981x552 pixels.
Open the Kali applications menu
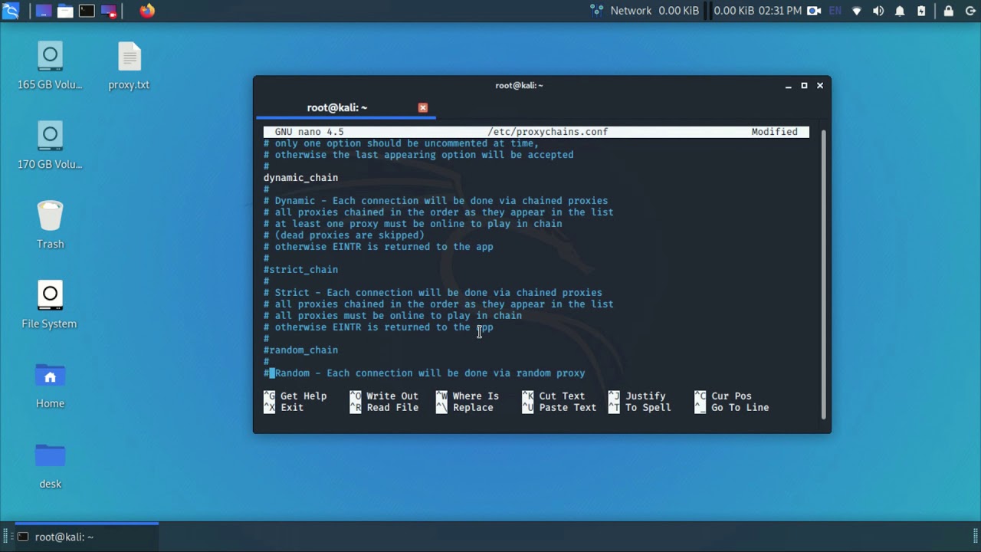tap(11, 11)
